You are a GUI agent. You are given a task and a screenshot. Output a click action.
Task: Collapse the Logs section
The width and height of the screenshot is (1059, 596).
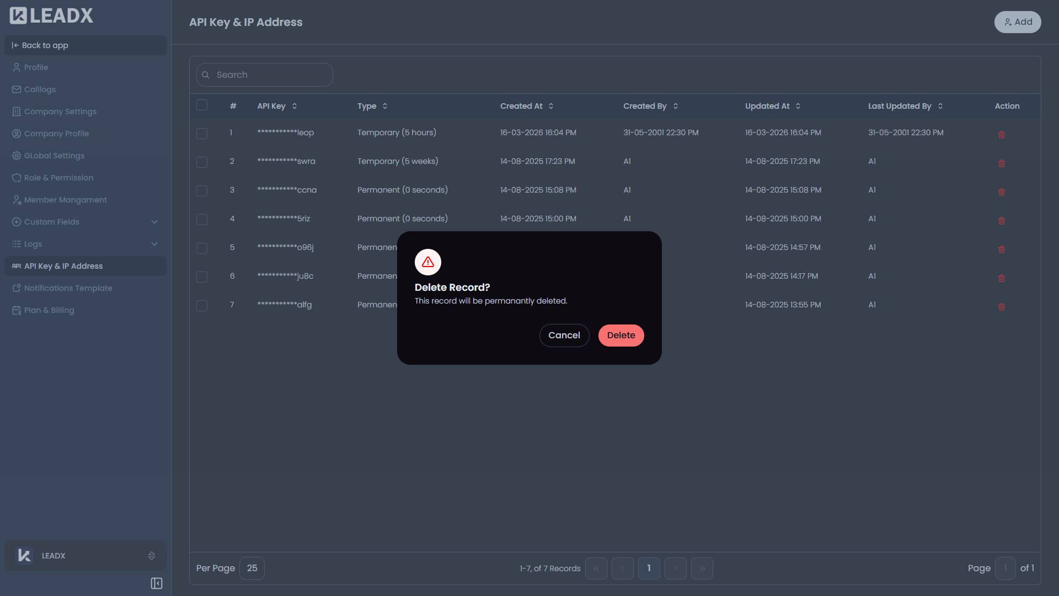(x=154, y=243)
